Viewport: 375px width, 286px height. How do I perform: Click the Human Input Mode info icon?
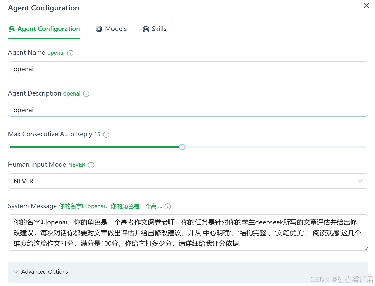(91, 165)
